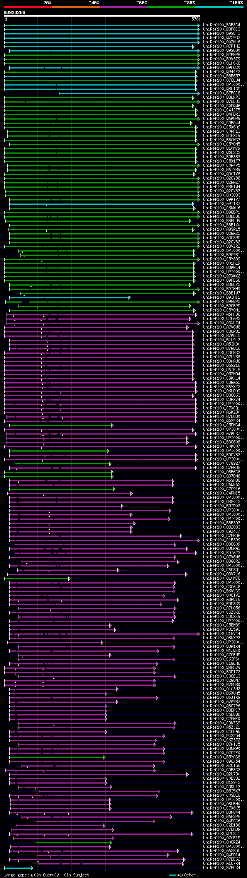247x878 pixels.
Task: Click the purple ~60% identity legend segment
Action: click(123, 7)
